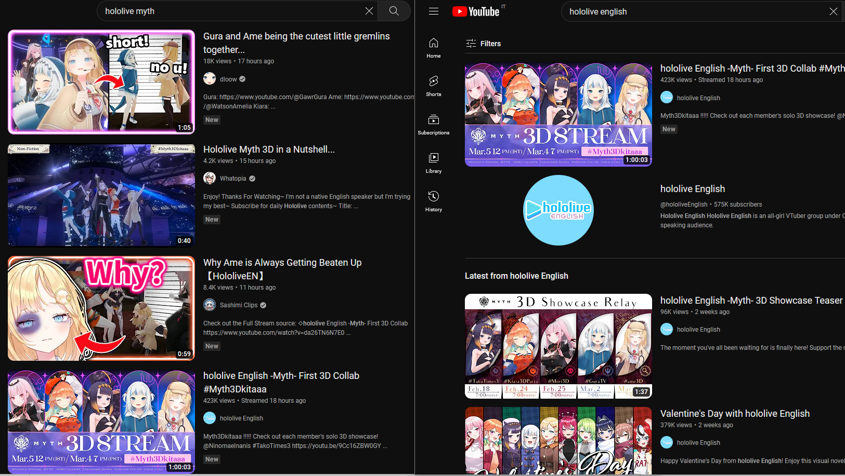Viewport: 845px width, 476px height.
Task: Click '96K views • 2 weeks ago' text
Action: pyautogui.click(x=695, y=312)
